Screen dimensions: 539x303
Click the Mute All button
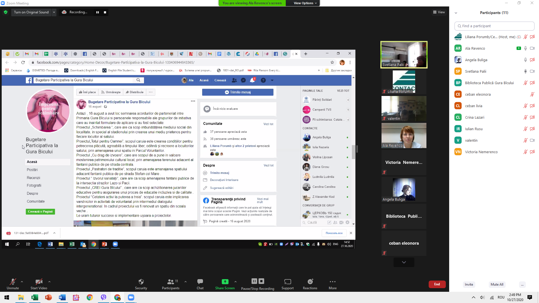497,284
